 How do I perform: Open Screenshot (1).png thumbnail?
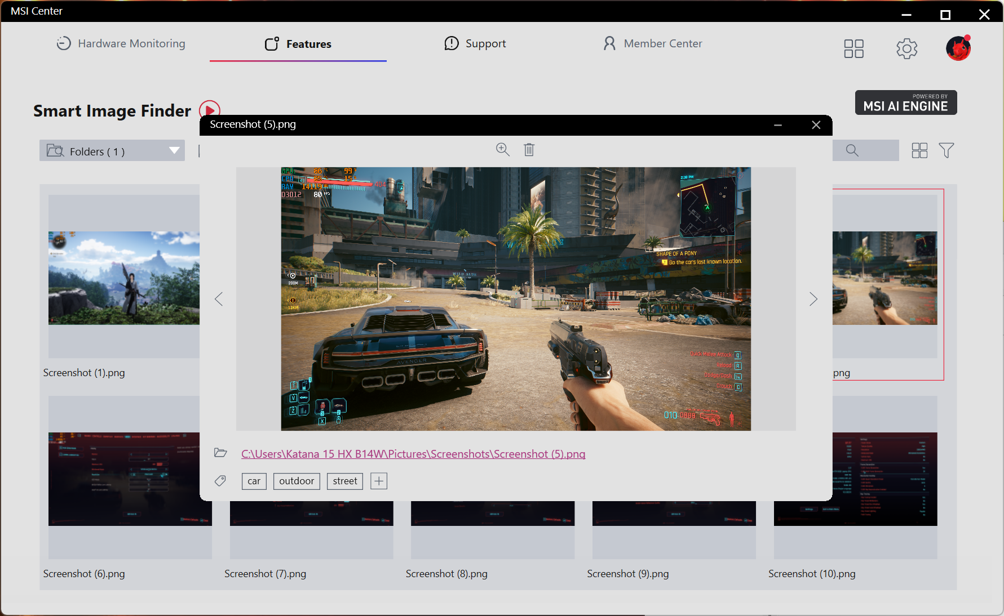pos(123,278)
